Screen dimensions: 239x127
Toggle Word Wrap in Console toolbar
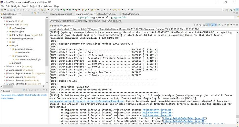click(210, 25)
